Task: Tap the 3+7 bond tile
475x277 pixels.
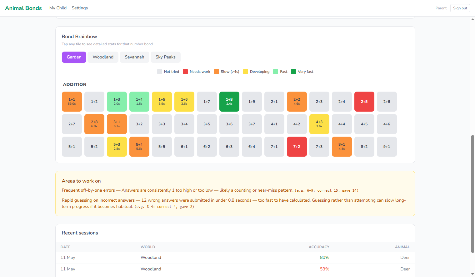Action: tap(252, 124)
